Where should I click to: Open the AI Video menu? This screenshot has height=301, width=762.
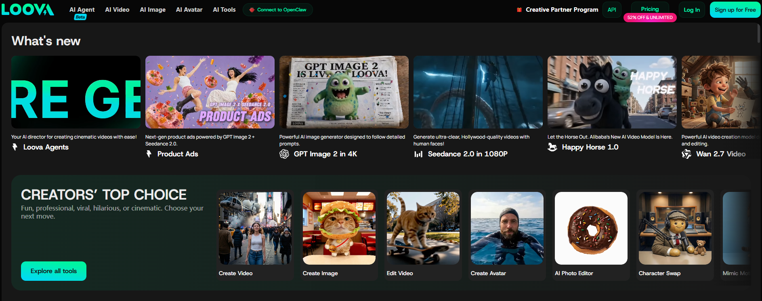point(117,10)
